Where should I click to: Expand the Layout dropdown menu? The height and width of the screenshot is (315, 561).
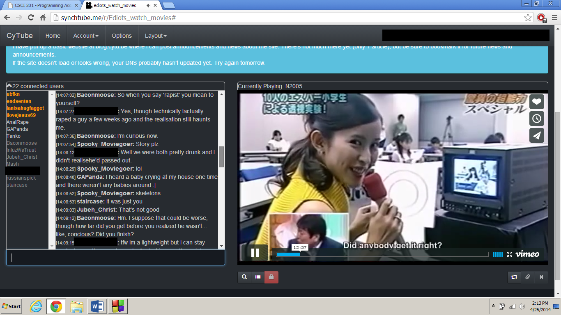point(156,36)
